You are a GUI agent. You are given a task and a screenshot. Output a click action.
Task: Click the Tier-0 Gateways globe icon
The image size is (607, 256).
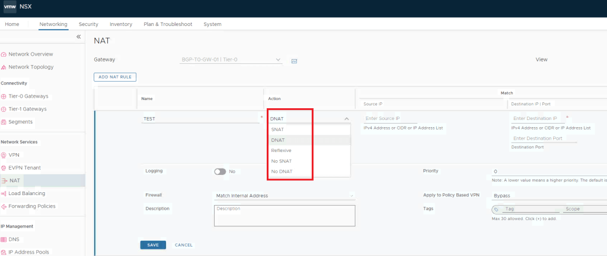[4, 96]
